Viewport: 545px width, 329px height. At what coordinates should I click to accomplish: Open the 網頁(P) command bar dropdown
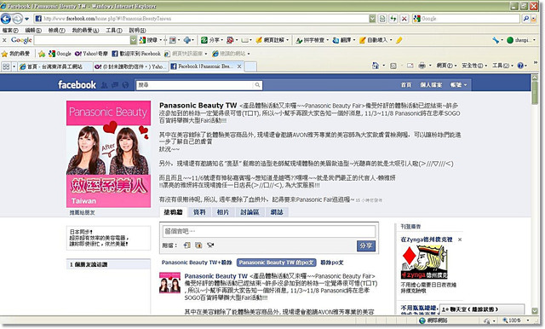click(x=446, y=66)
